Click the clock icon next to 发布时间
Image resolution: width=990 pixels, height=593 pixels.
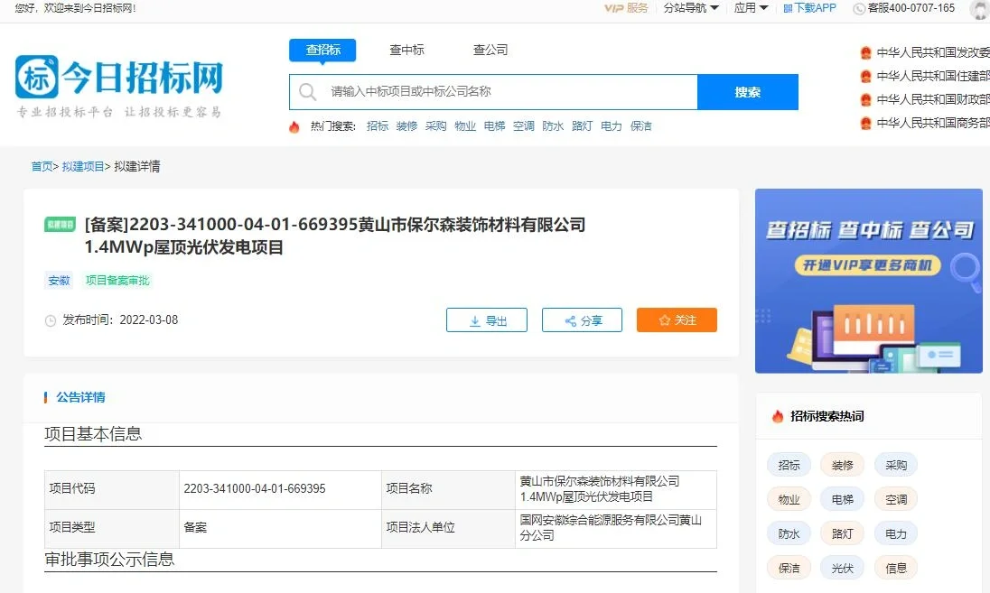(51, 320)
